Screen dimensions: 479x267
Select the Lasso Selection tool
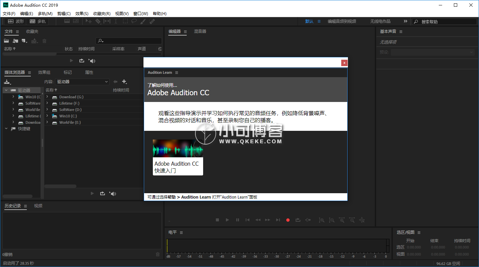pyautogui.click(x=134, y=21)
